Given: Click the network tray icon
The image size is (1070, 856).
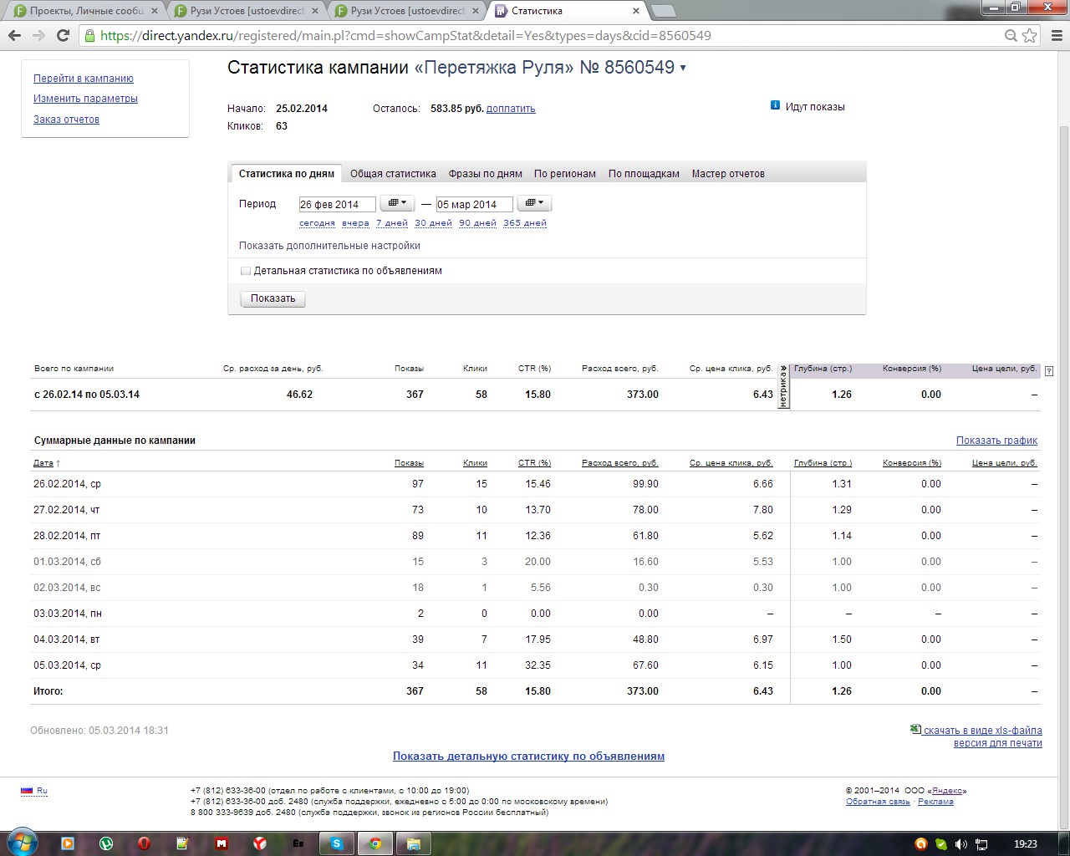Looking at the screenshot, I should [982, 844].
